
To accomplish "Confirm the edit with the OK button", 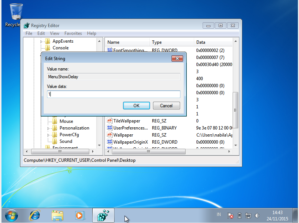I will click(136, 106).
